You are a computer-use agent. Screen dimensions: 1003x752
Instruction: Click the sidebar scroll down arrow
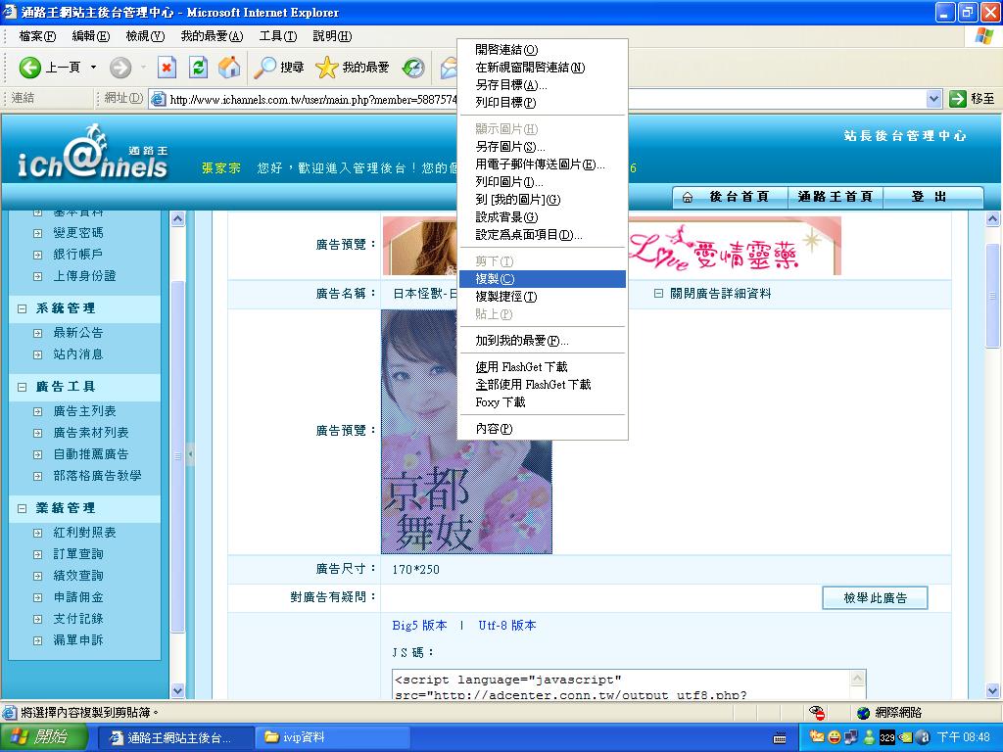click(178, 690)
